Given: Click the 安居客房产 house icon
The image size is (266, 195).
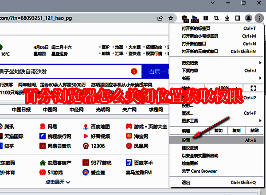Looking at the screenshot, I should tap(43, 163).
